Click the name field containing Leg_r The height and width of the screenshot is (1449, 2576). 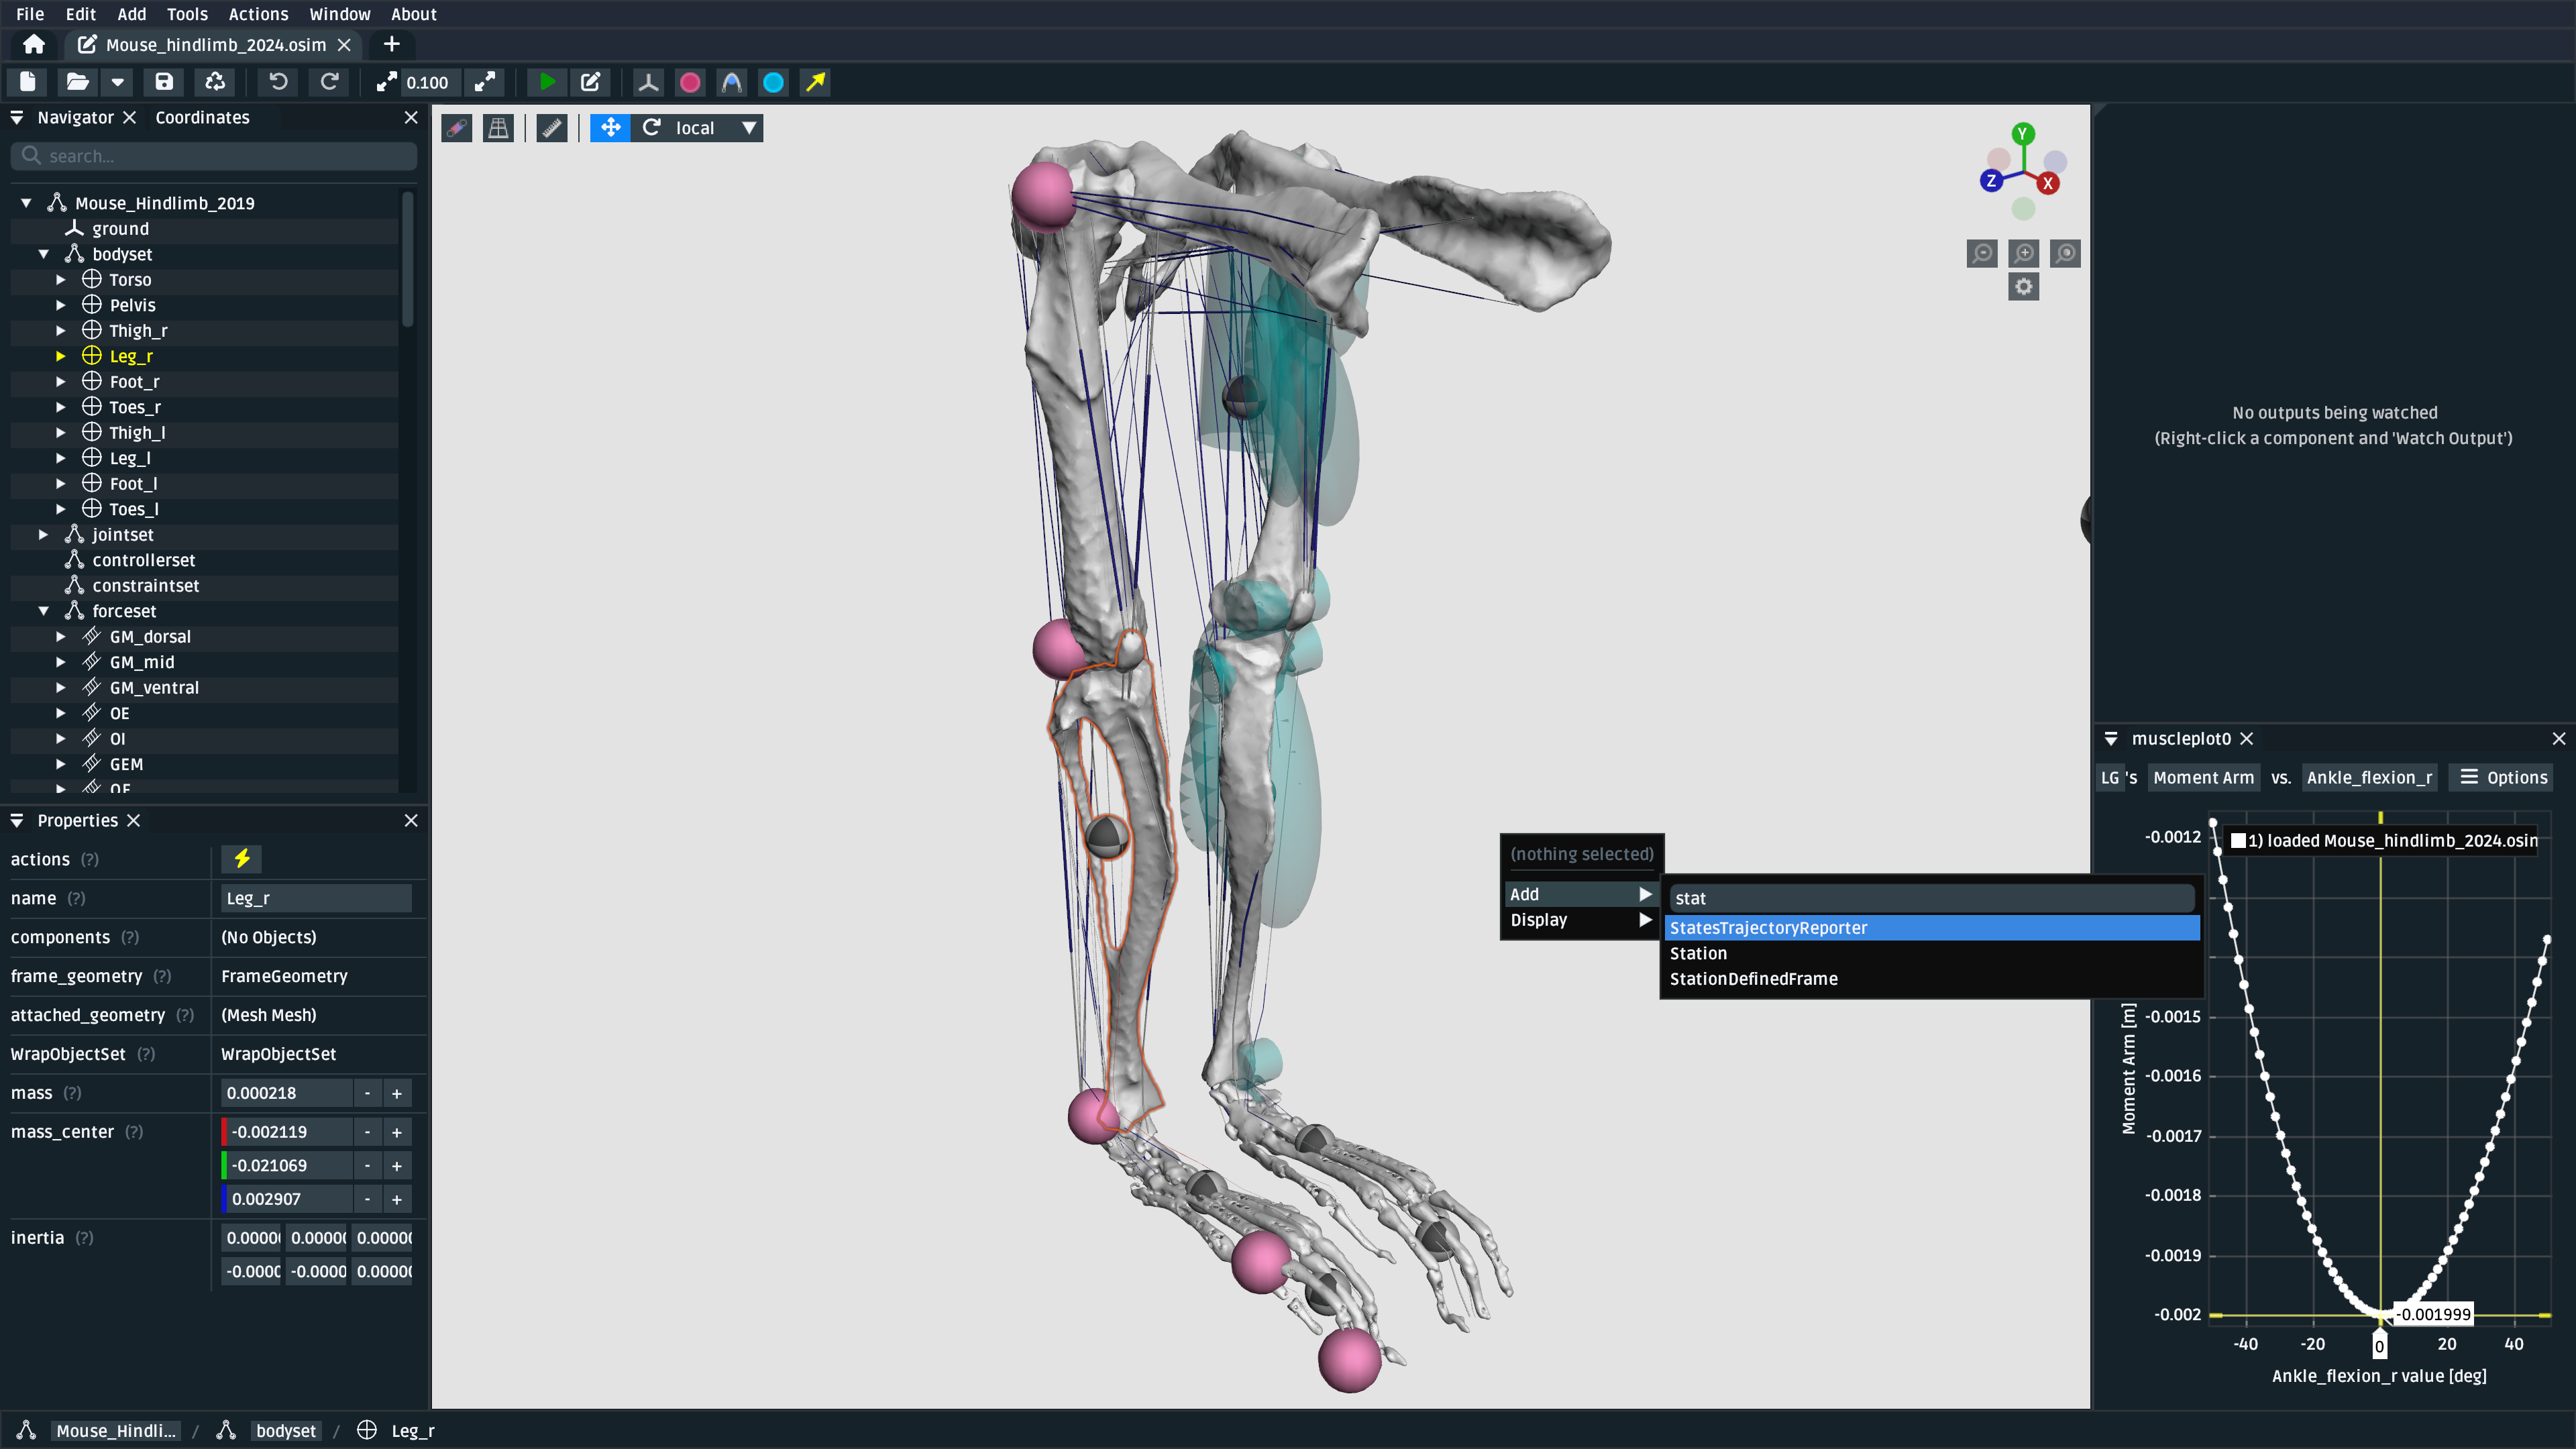tap(316, 898)
